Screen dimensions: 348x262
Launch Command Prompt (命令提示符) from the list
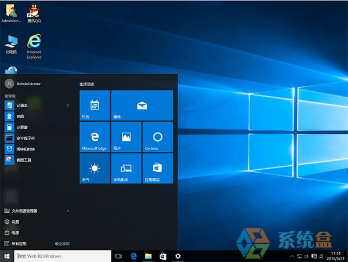click(x=25, y=138)
